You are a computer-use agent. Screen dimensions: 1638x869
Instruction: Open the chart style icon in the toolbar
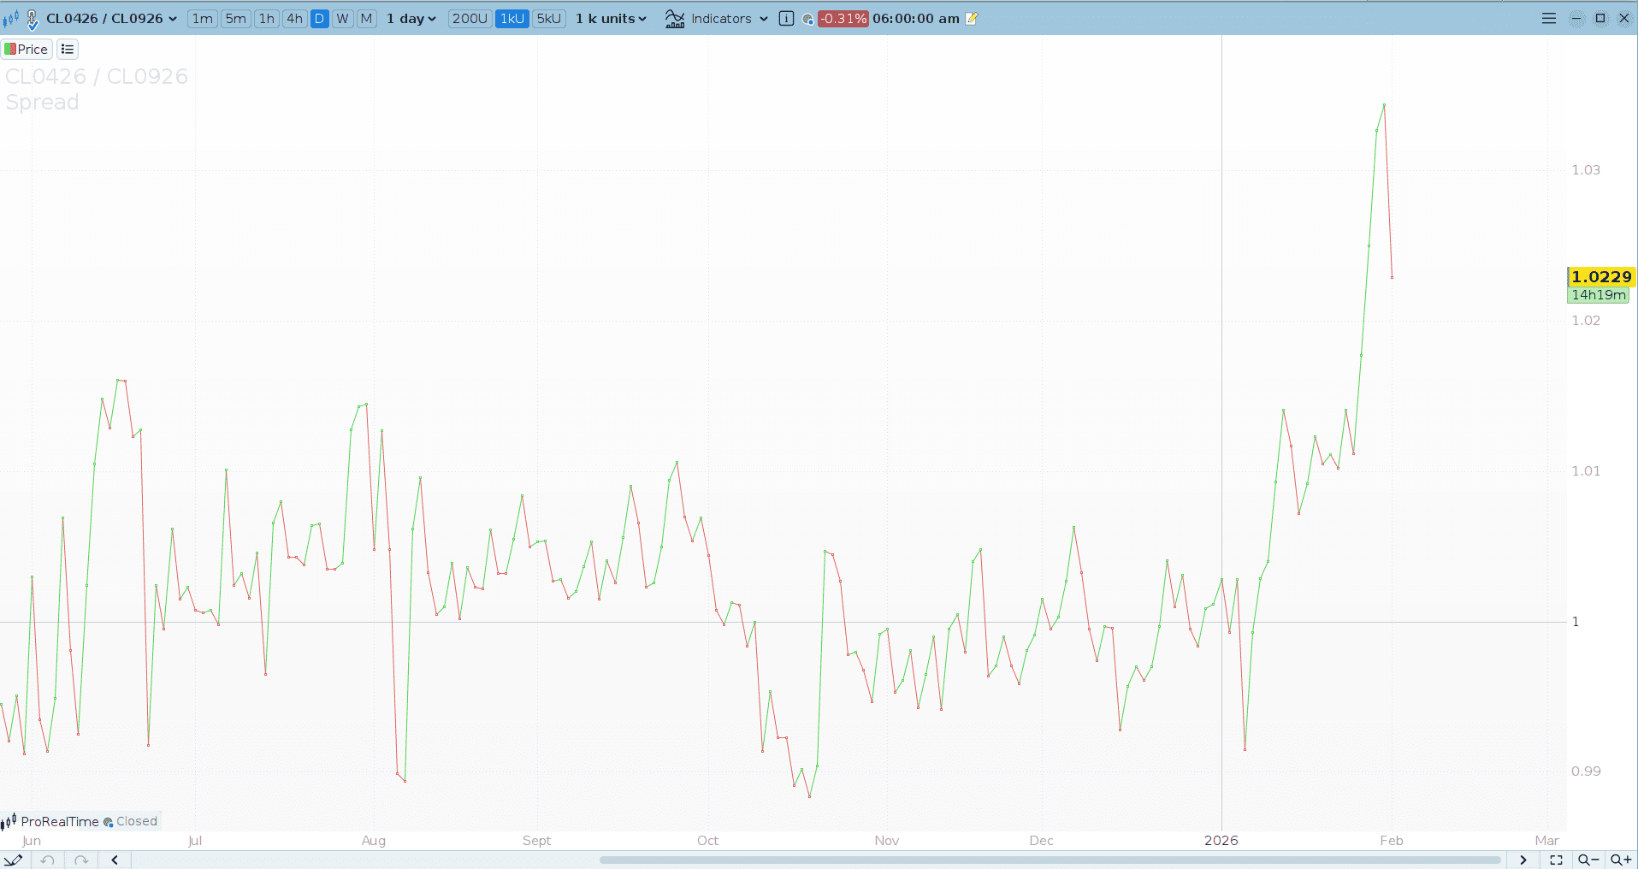[x=10, y=19]
